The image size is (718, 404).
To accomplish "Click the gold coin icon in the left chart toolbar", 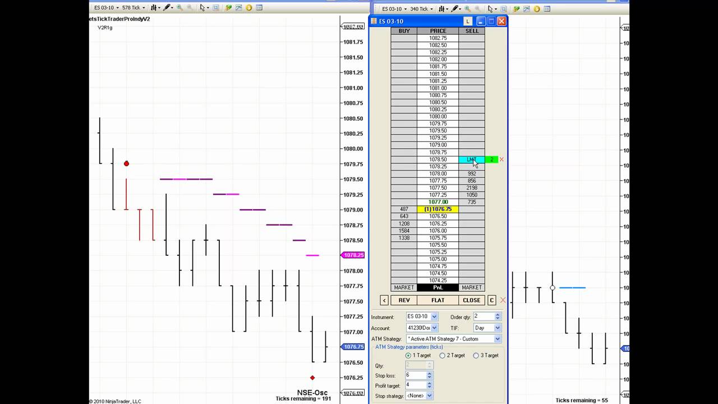I will [249, 8].
